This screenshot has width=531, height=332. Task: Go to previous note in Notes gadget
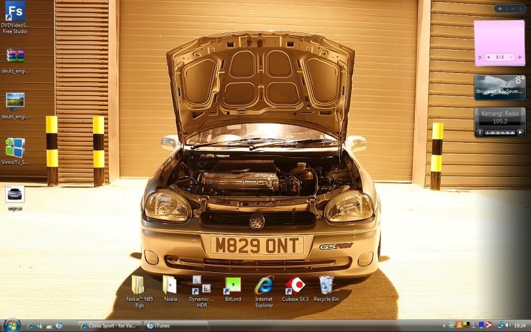point(489,58)
